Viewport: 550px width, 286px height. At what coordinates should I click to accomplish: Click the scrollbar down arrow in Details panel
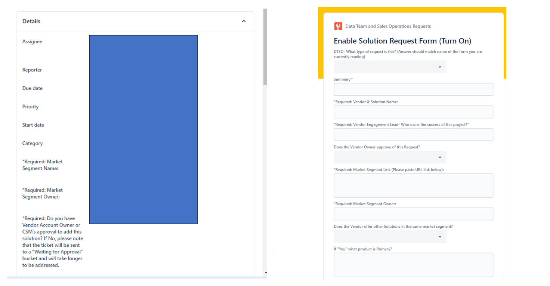[x=266, y=273]
